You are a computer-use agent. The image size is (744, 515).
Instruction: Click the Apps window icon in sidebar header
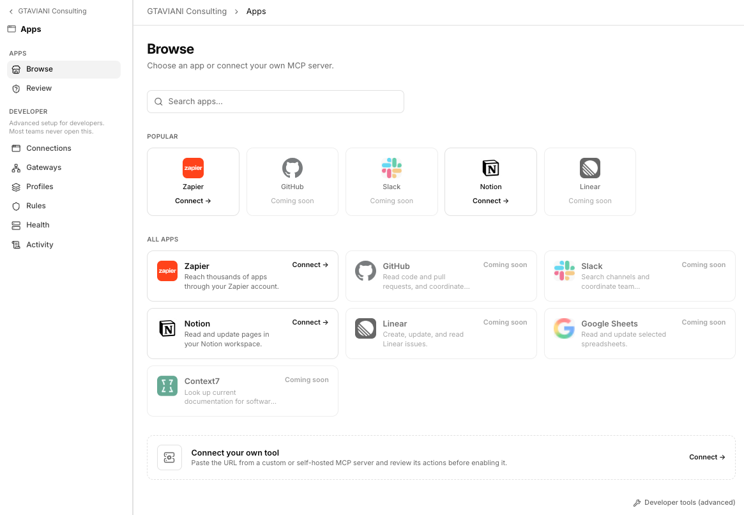point(12,29)
